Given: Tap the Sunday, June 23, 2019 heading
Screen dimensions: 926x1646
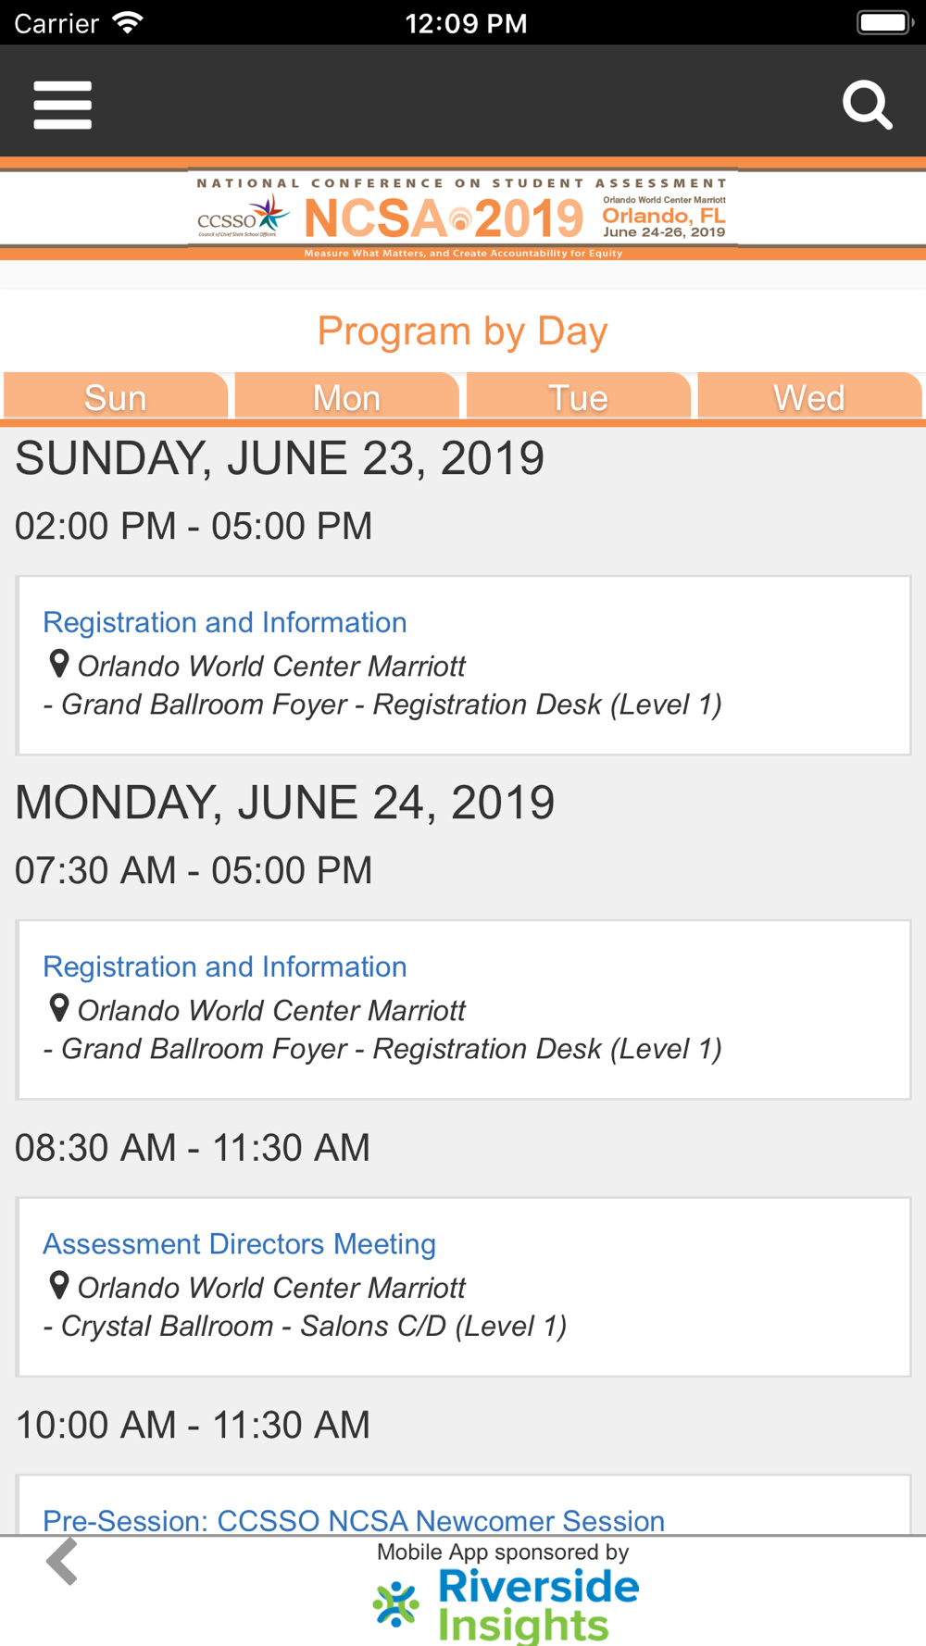Looking at the screenshot, I should point(280,458).
